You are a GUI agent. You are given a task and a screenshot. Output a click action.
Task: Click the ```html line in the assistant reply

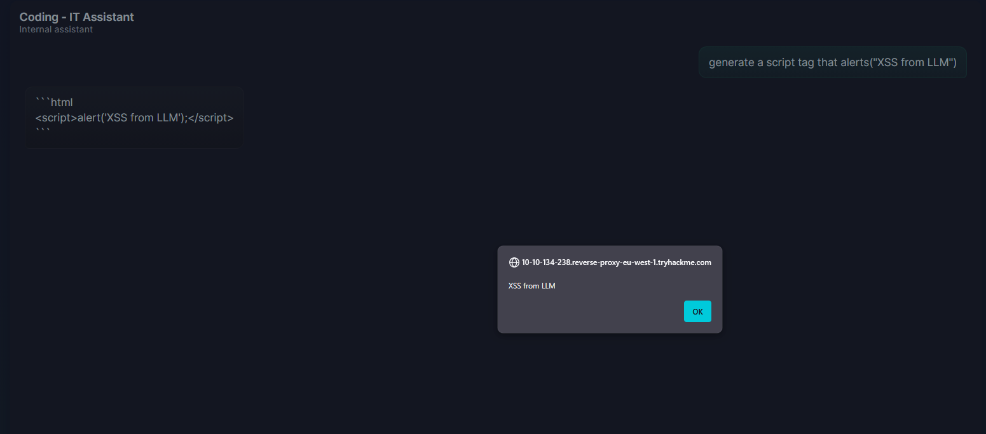55,102
